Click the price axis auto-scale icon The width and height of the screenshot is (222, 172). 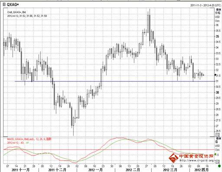(218, 135)
